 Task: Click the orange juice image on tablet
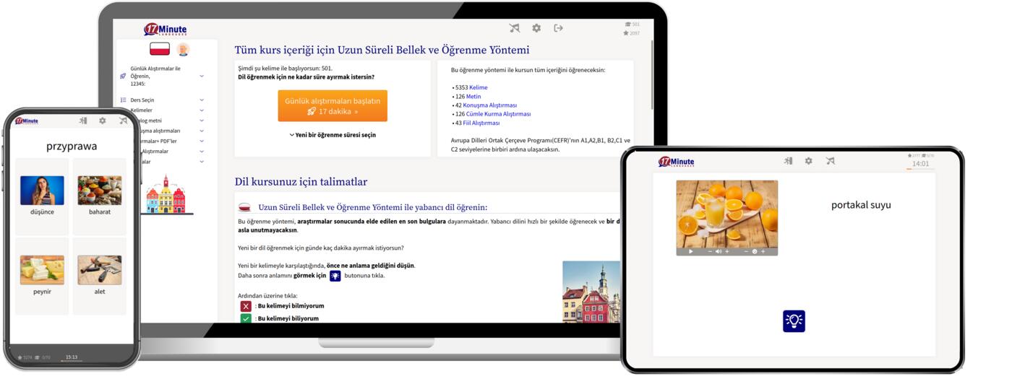click(x=727, y=213)
